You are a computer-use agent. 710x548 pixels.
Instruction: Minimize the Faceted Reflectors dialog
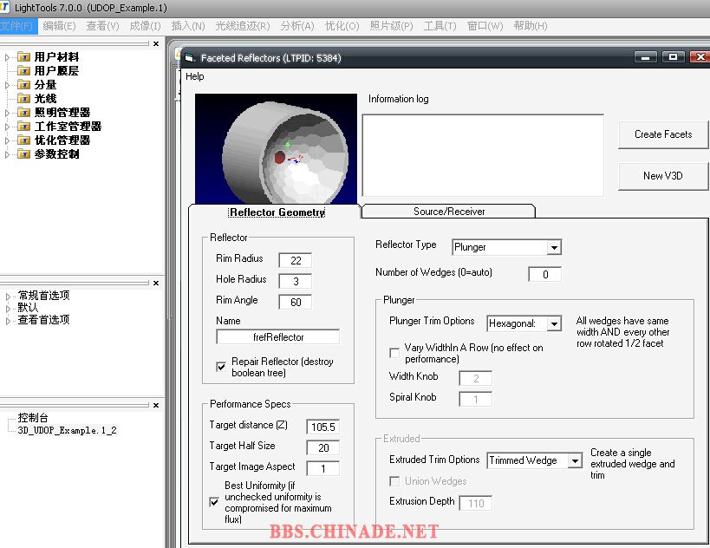[x=646, y=57]
